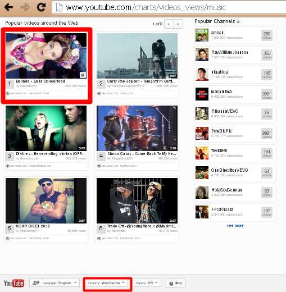Screen dimensions: 286x292
Task: Click the RihannaVEVO channel avatar
Action: click(x=202, y=113)
